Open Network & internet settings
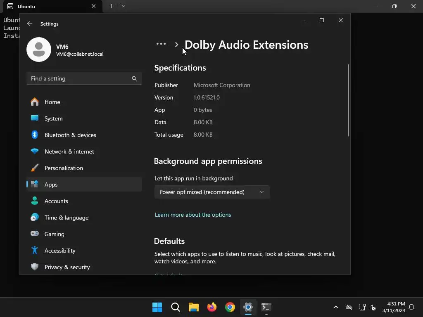The image size is (423, 317). coord(84,151)
